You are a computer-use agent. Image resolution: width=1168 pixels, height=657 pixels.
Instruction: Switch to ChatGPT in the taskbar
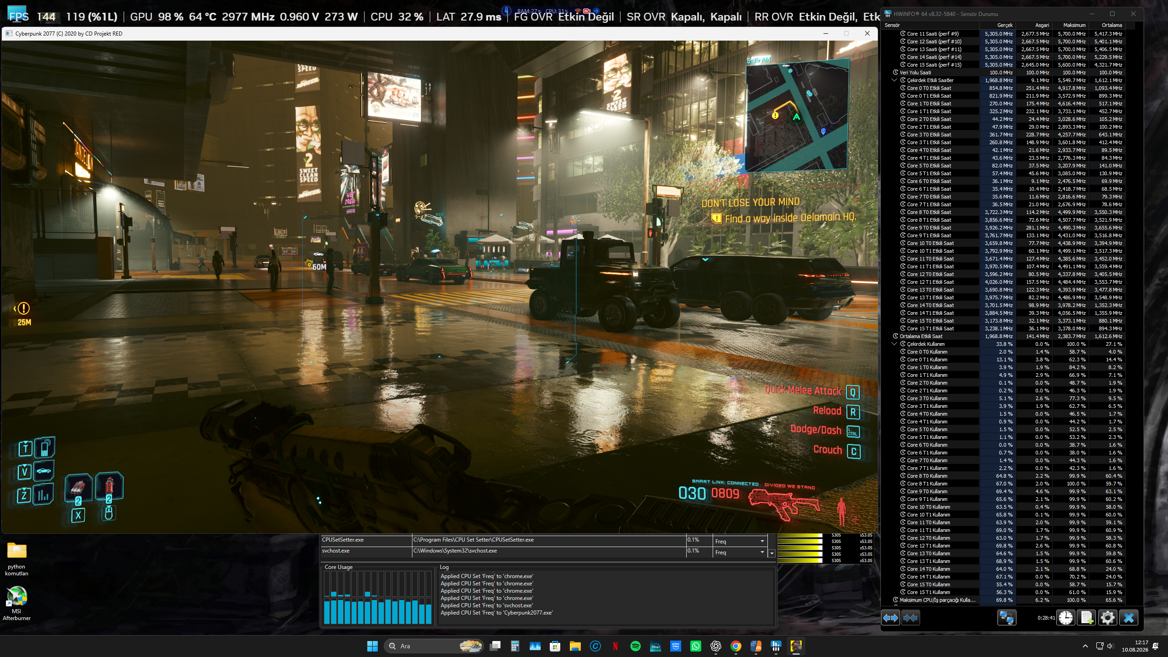[716, 646]
